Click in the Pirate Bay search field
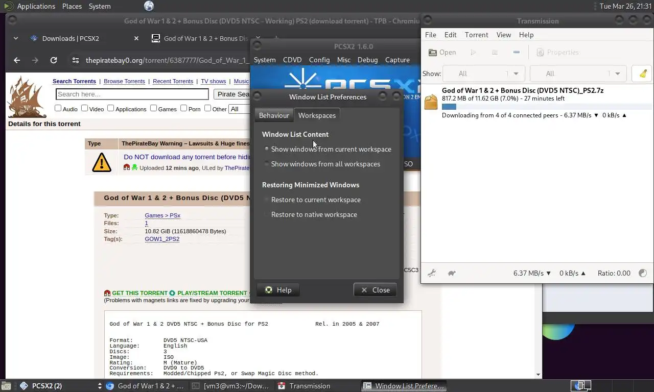 pyautogui.click(x=132, y=94)
